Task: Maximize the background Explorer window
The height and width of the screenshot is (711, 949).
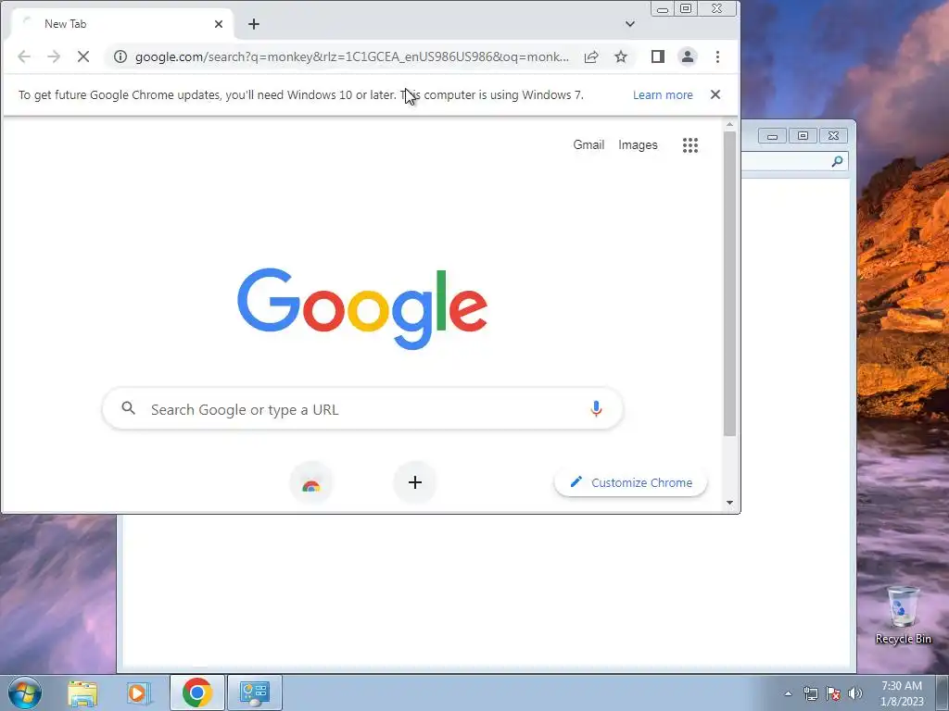Action: [803, 136]
